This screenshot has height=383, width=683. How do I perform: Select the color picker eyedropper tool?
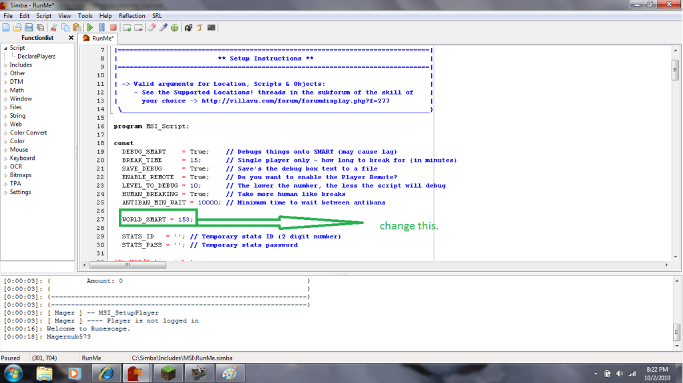(x=163, y=27)
